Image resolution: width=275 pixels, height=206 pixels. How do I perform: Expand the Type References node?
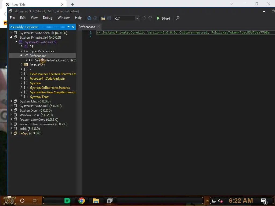coord(21,51)
